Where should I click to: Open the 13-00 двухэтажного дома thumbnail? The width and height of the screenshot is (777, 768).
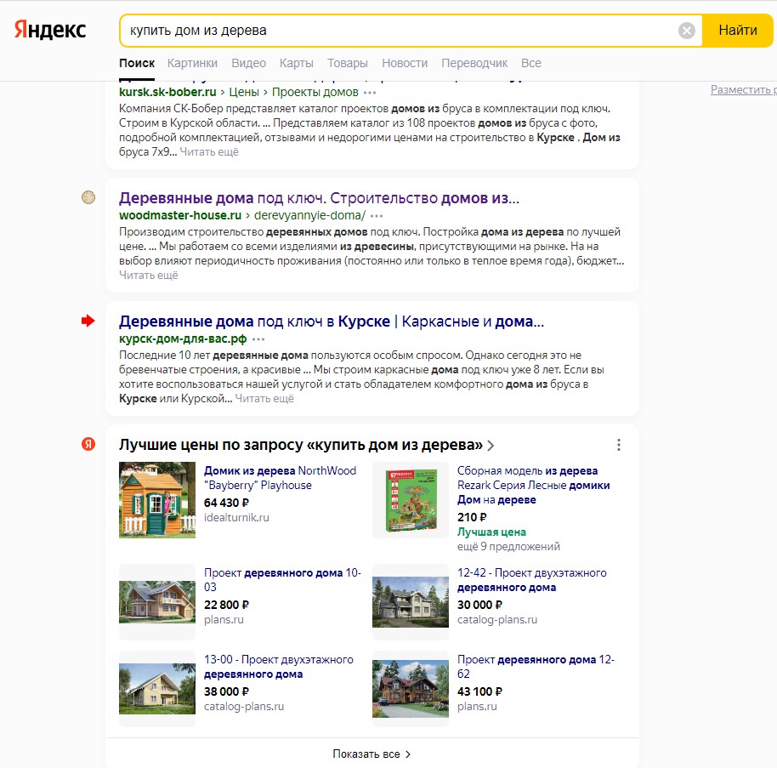[x=157, y=689]
